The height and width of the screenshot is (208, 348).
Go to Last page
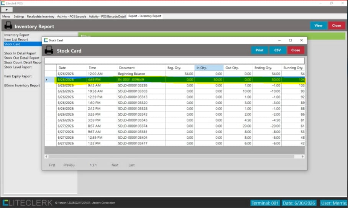pyautogui.click(x=131, y=165)
